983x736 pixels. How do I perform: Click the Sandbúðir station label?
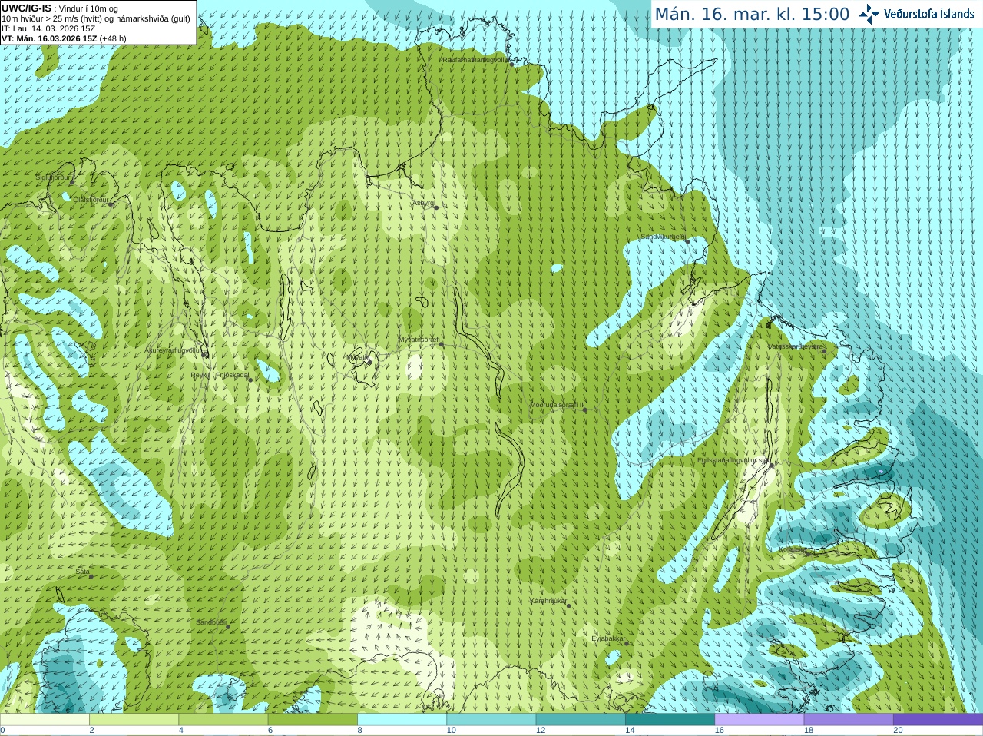coord(210,622)
